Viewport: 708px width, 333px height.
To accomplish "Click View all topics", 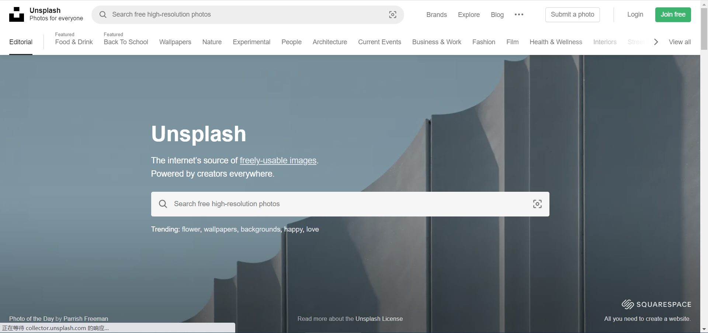I will [680, 42].
